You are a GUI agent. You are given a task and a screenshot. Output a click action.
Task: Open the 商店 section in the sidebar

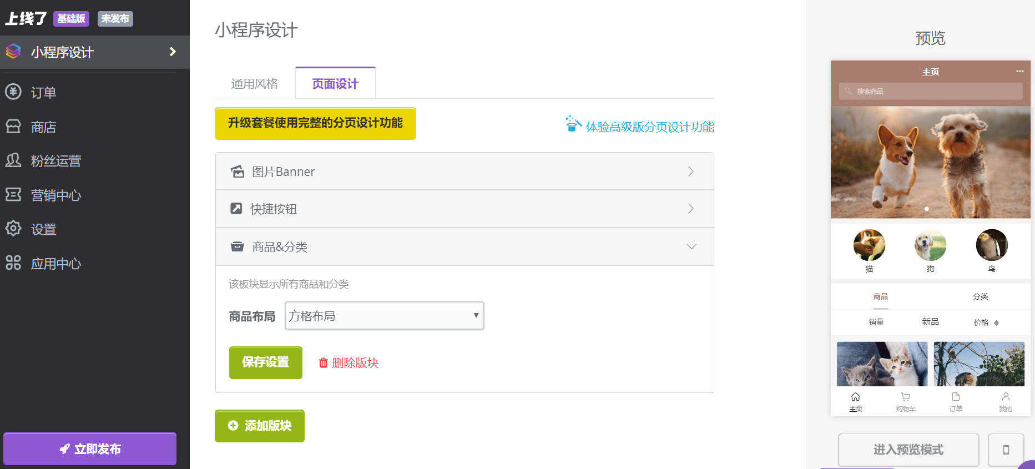pyautogui.click(x=43, y=127)
